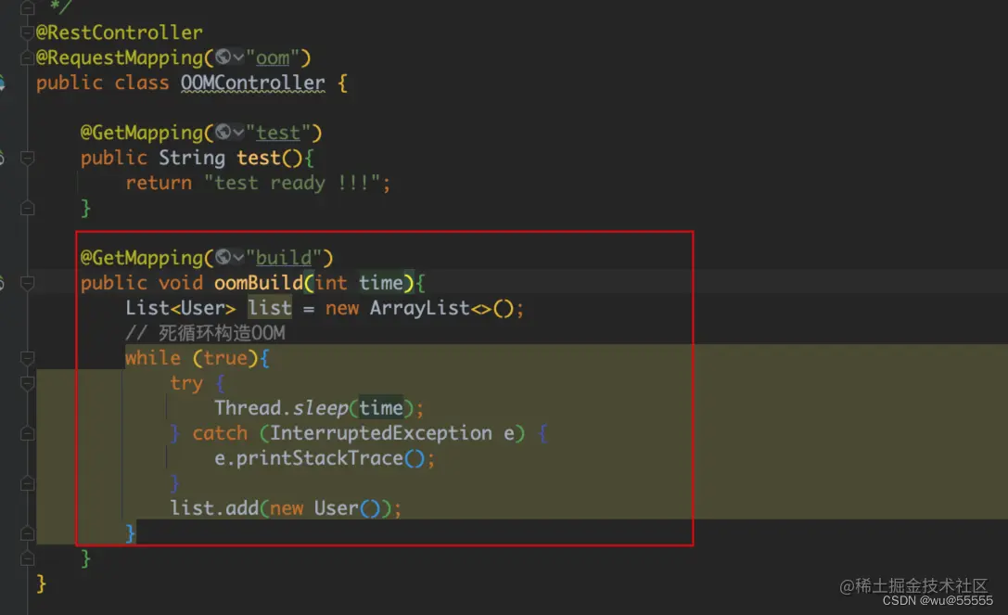This screenshot has width=1008, height=615.
Task: Click the "return" keyword
Action: (x=159, y=183)
